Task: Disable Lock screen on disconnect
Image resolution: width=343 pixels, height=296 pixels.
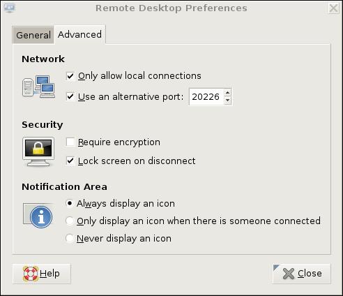Action: tap(70, 161)
